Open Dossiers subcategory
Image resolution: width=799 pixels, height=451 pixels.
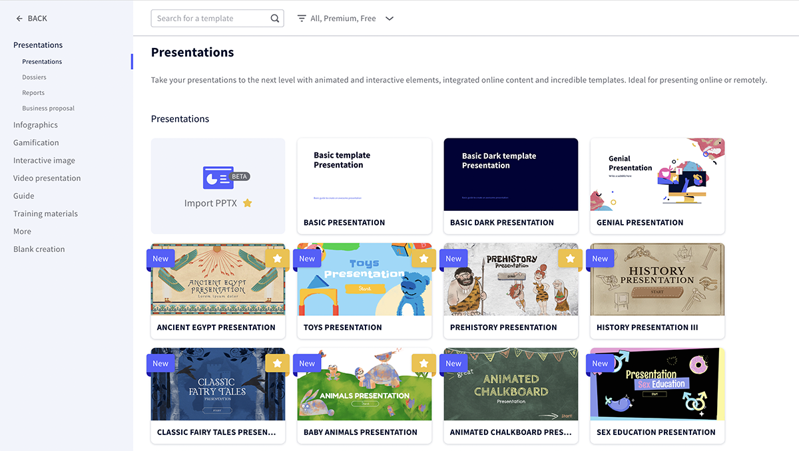point(34,77)
